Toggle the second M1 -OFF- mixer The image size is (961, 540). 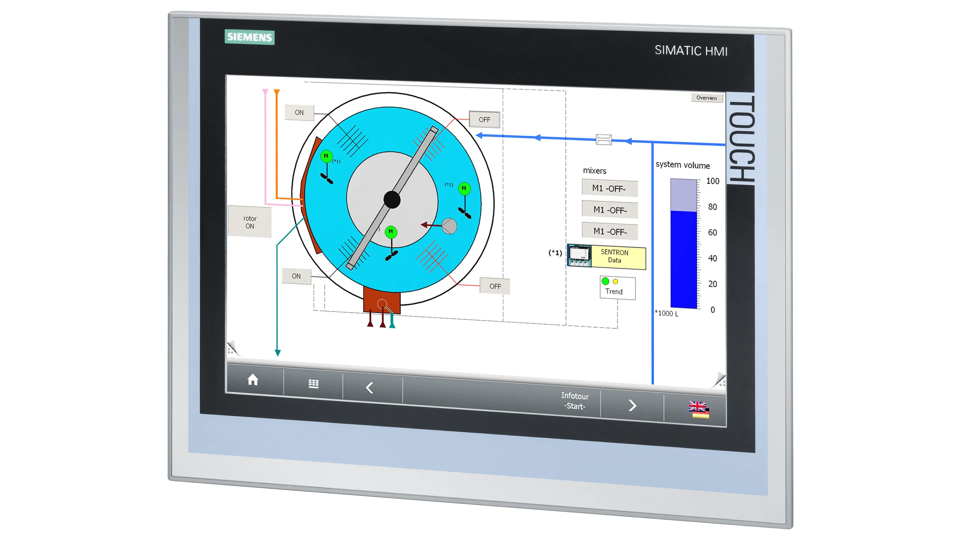coord(610,210)
